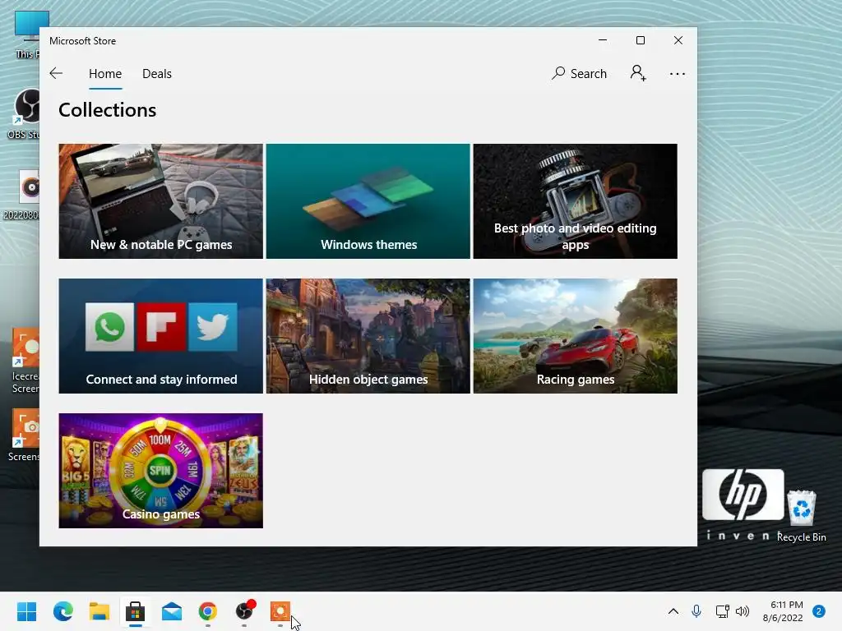Open the Mail app from taskbar

tap(172, 611)
